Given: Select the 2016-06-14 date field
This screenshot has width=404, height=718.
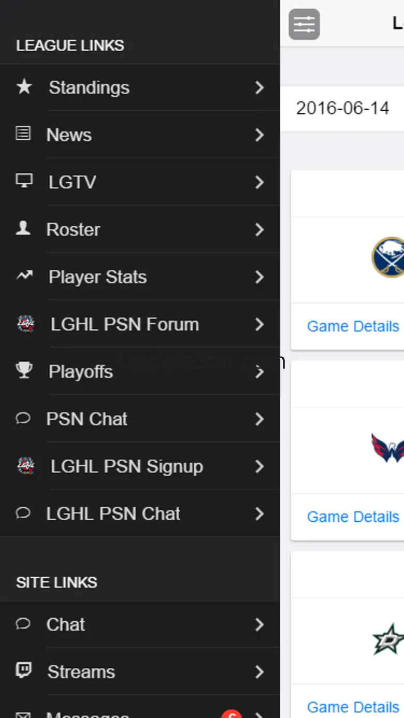Looking at the screenshot, I should (342, 108).
